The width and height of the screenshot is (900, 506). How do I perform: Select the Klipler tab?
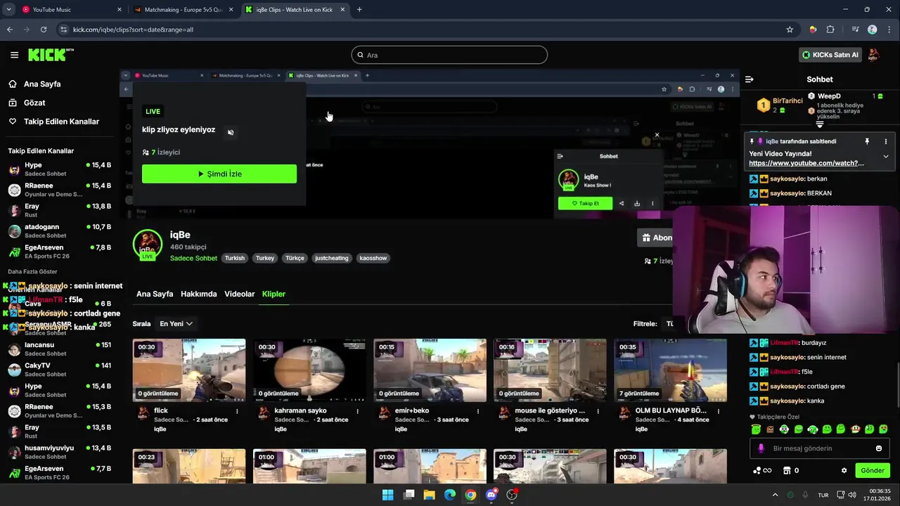tap(274, 294)
